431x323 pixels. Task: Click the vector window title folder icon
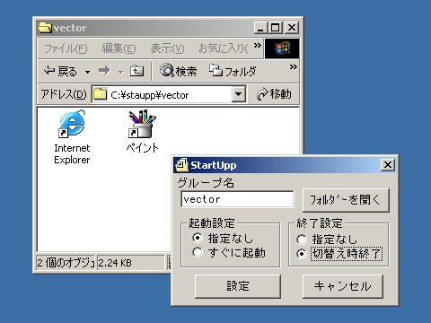click(x=45, y=28)
